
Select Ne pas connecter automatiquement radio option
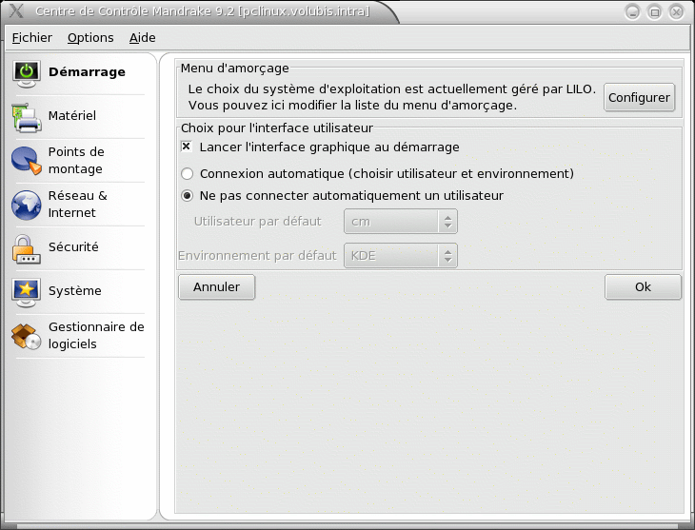[x=187, y=196]
